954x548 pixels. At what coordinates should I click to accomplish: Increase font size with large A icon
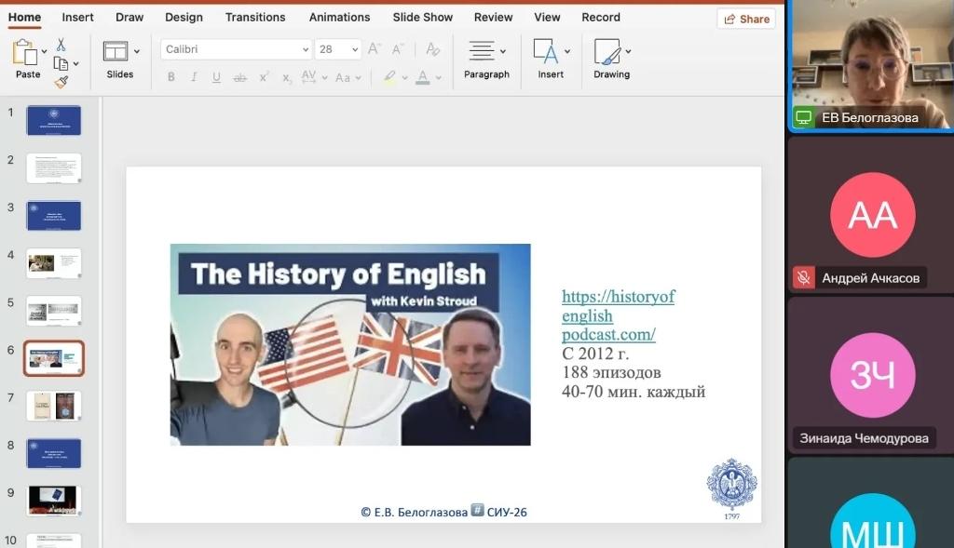375,49
